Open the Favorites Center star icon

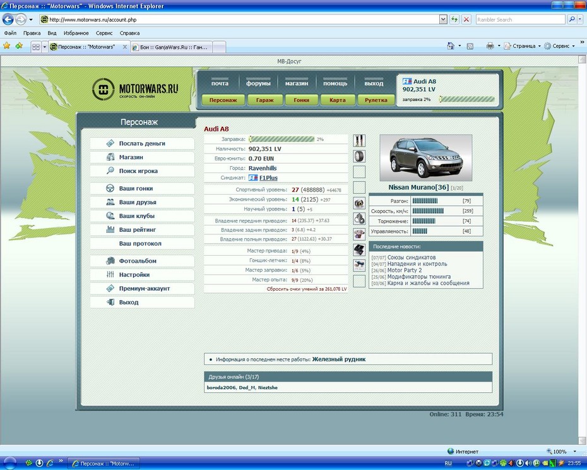pyautogui.click(x=7, y=46)
